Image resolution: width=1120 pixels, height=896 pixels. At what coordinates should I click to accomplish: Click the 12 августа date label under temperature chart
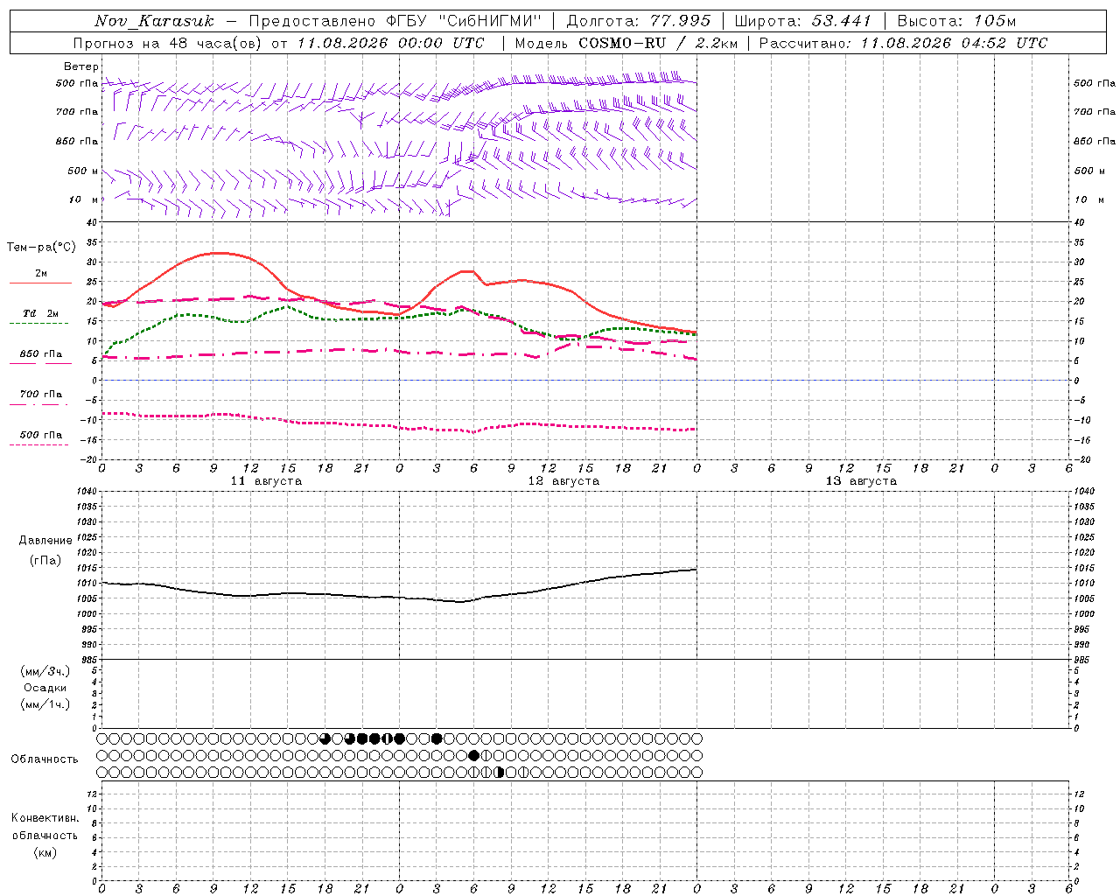click(x=563, y=481)
